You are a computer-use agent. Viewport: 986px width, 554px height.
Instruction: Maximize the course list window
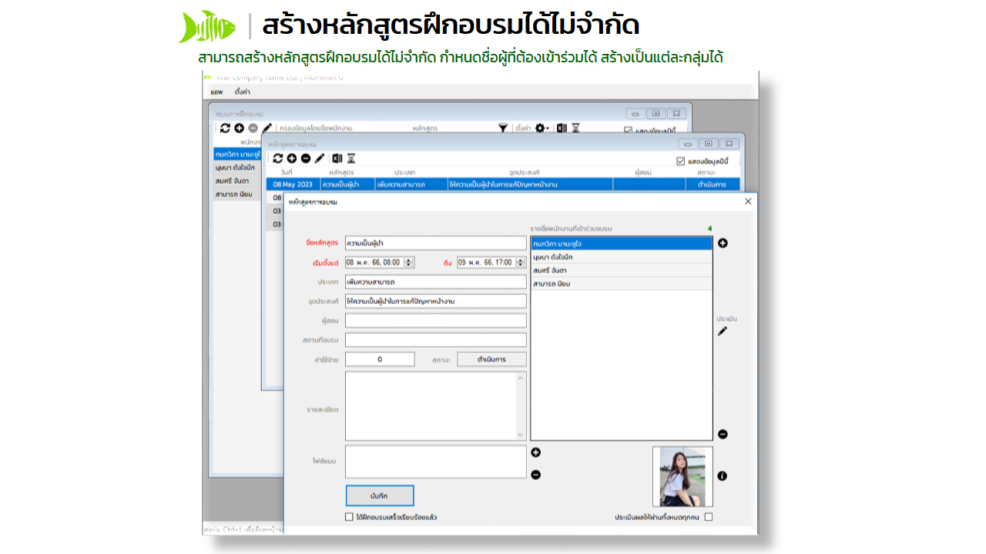(708, 143)
